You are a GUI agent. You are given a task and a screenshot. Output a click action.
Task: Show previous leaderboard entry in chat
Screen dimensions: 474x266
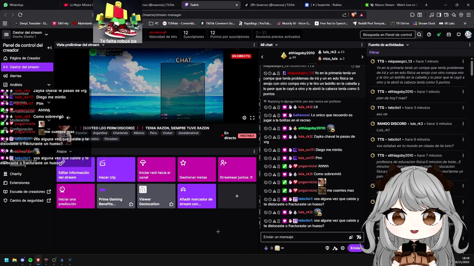point(262,57)
